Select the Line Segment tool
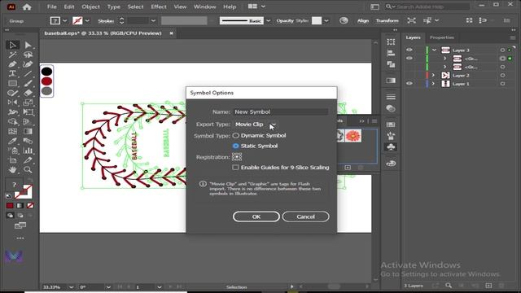This screenshot has height=293, width=521. tap(28, 73)
